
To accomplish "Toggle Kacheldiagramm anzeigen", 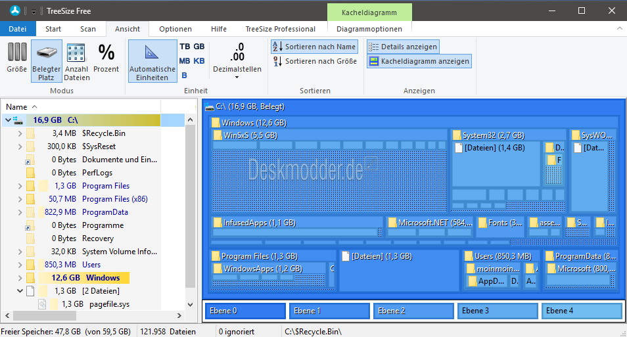I will coord(419,61).
